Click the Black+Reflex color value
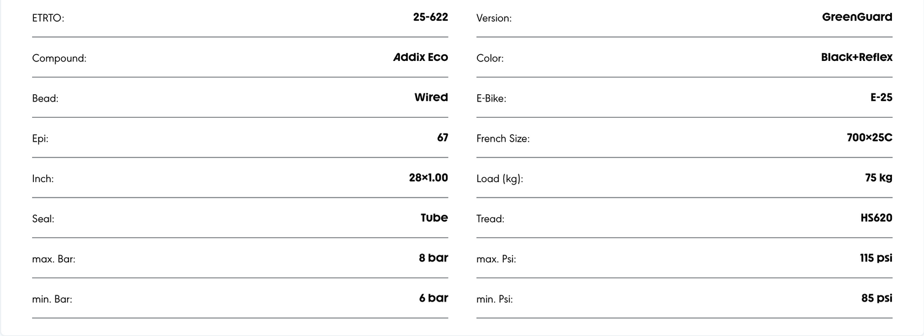924x336 pixels. [x=856, y=57]
